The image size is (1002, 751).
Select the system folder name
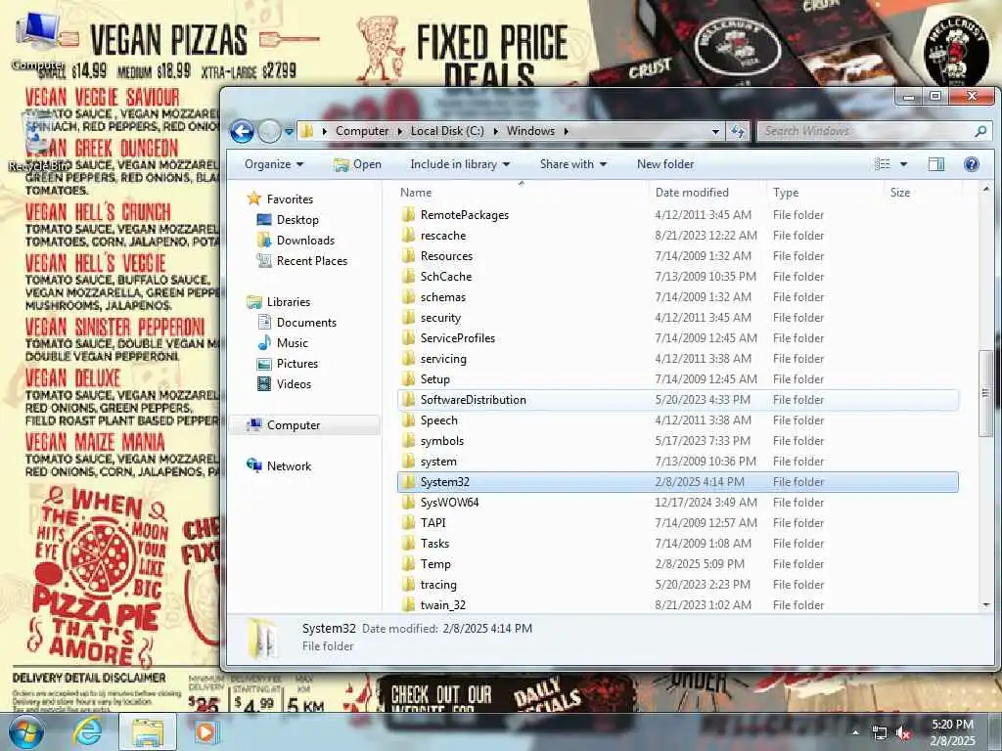[x=438, y=462]
